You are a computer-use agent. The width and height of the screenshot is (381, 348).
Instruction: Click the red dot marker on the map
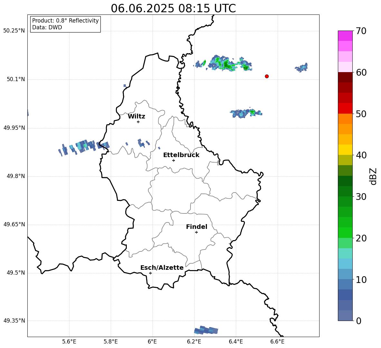pyautogui.click(x=267, y=76)
